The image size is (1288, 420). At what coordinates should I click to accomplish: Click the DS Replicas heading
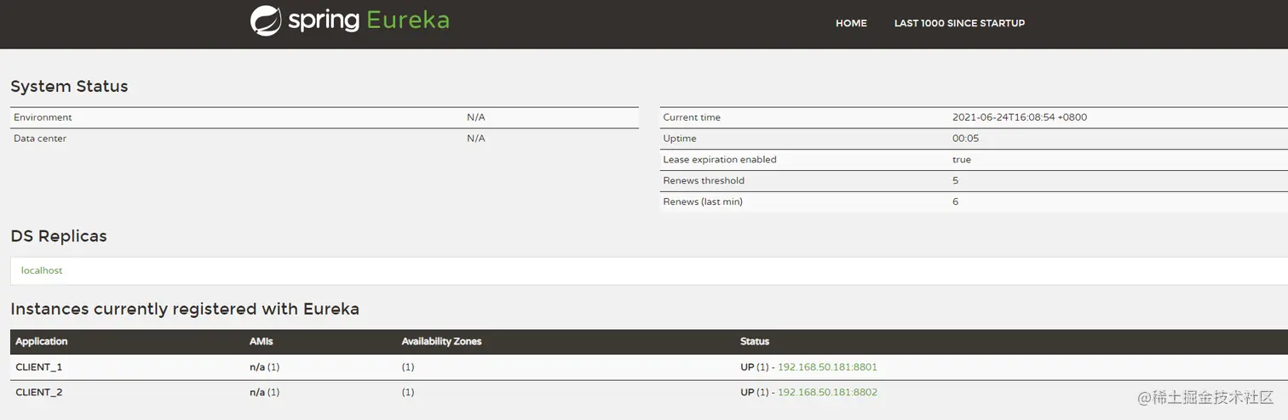[59, 236]
